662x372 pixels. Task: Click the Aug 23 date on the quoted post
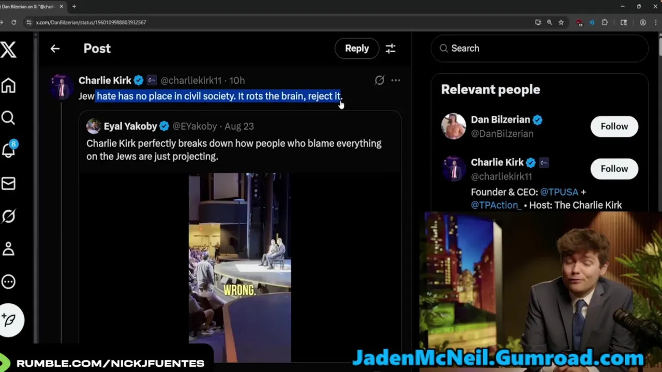pos(239,126)
